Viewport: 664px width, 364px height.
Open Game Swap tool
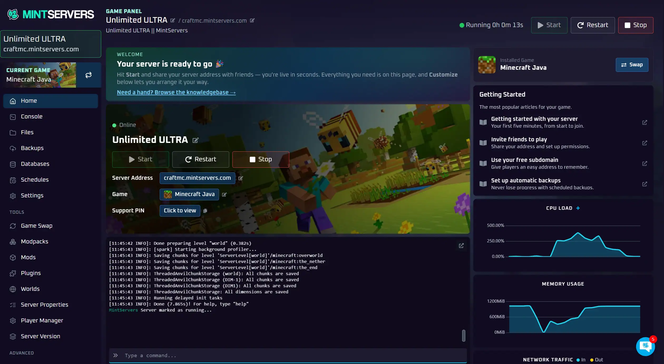click(x=51, y=226)
